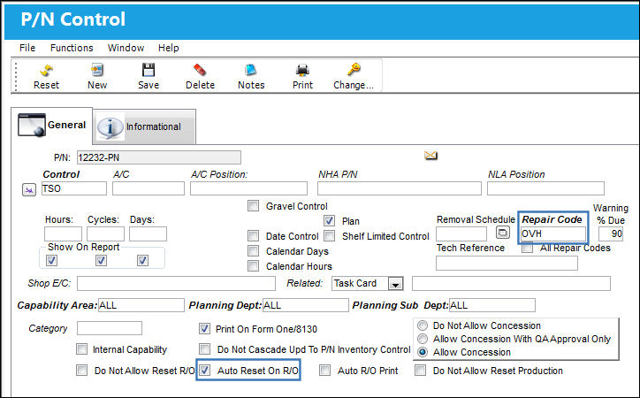Click the A/C Position input field

coord(248,188)
